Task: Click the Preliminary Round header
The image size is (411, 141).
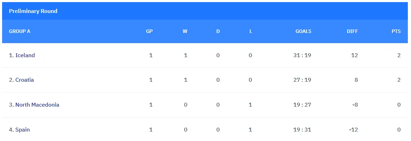Action: [33, 11]
